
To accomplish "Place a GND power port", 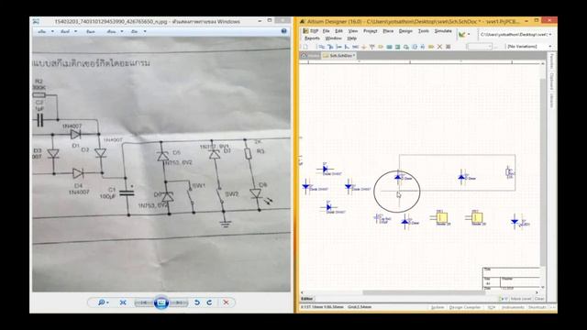I will [364, 47].
